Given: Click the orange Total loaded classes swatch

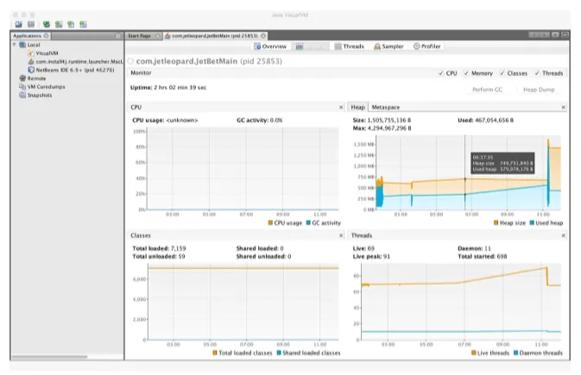Looking at the screenshot, I should (x=215, y=353).
